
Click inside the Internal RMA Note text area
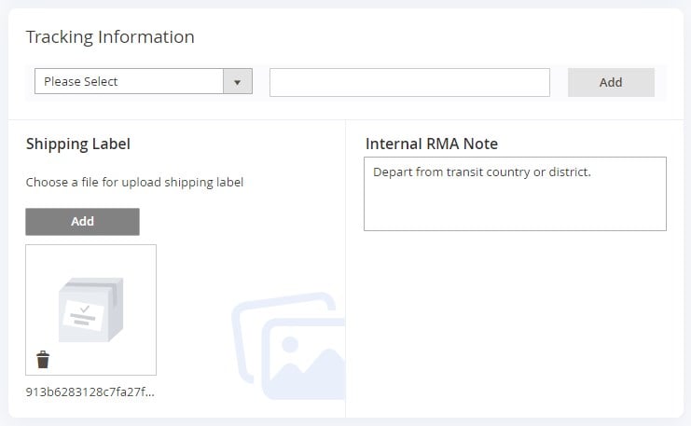coord(515,194)
